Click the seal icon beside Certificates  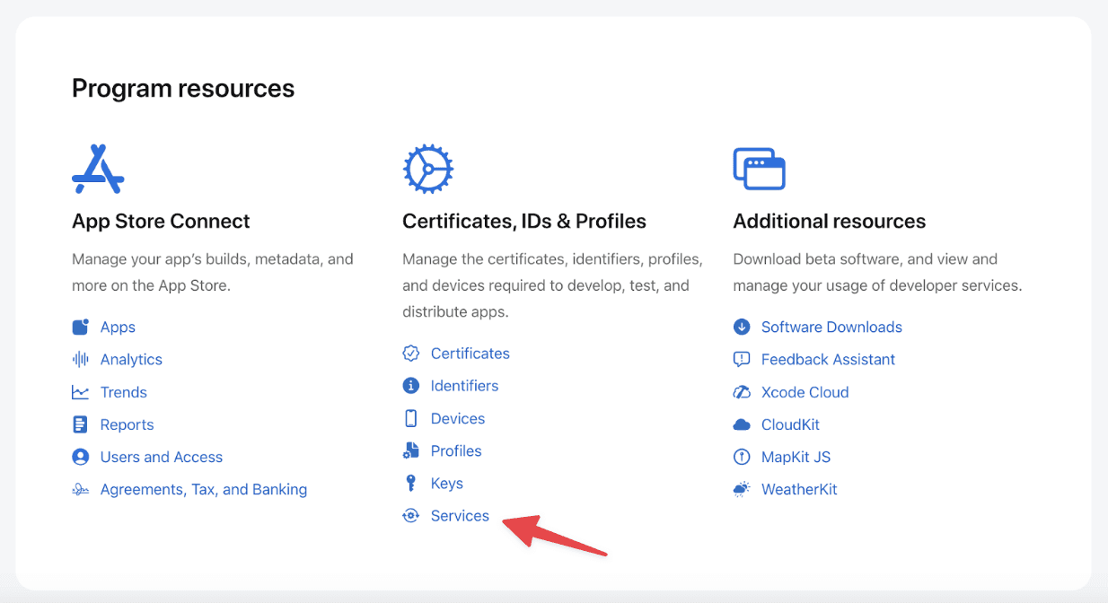pyautogui.click(x=411, y=353)
